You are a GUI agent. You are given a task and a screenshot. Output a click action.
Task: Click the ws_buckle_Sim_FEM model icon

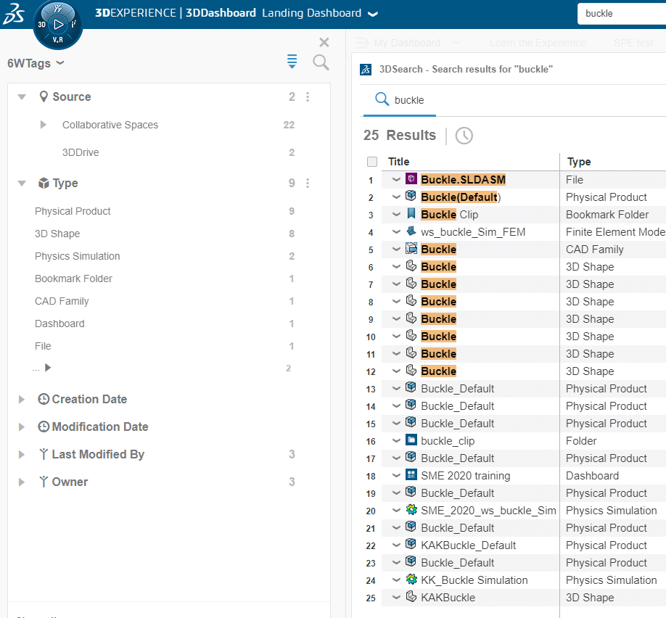[411, 231]
